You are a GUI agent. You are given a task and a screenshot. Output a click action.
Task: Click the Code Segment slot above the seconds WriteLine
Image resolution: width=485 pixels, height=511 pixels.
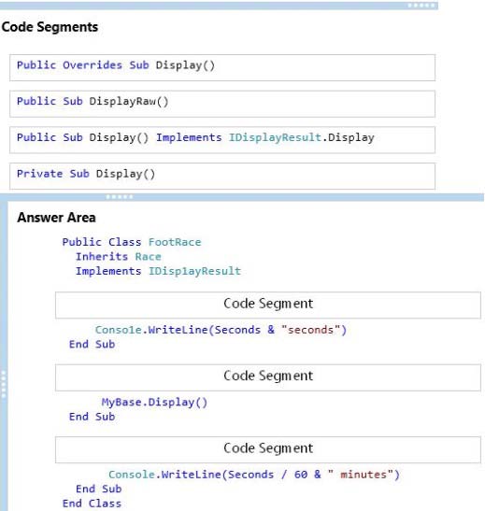[x=268, y=305]
